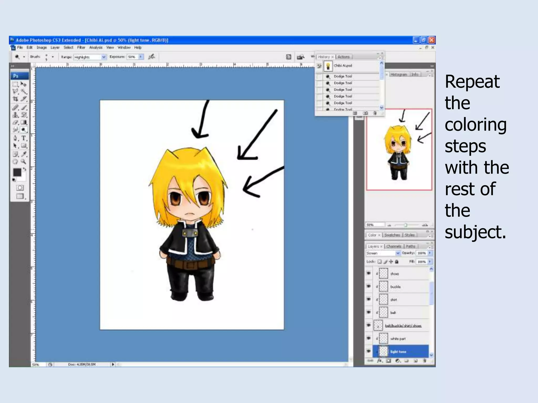Click the layer style fx icon
Screen dimensions: 538x403
[x=380, y=361]
